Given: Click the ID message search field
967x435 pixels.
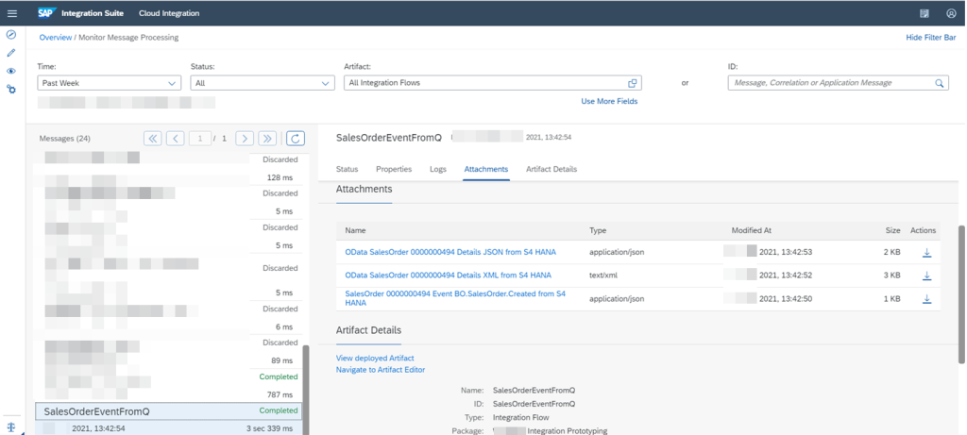Looking at the screenshot, I should pyautogui.click(x=839, y=82).
